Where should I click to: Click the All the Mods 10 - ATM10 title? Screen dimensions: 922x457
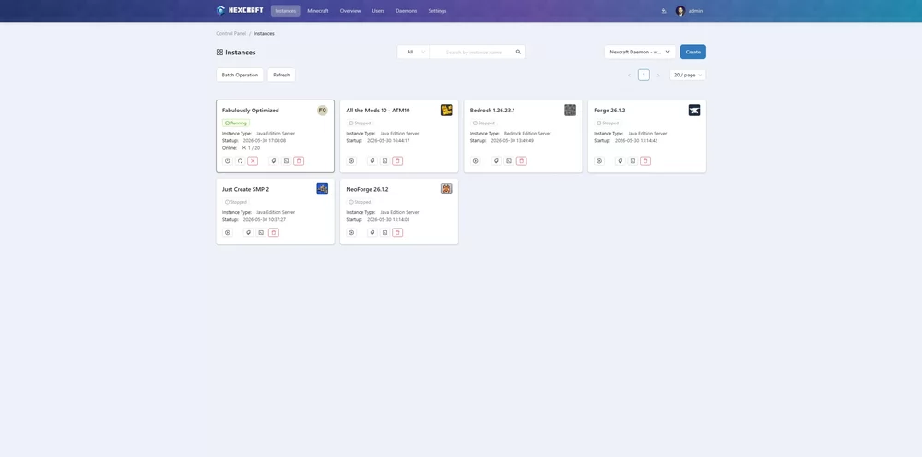click(x=378, y=111)
